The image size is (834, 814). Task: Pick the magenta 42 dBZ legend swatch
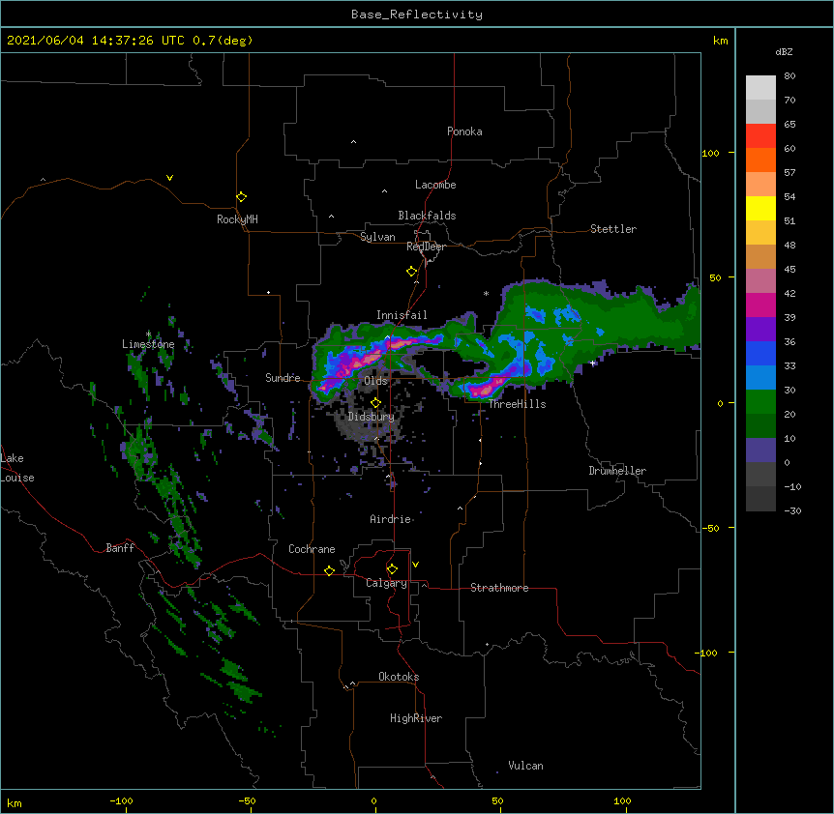coord(760,305)
